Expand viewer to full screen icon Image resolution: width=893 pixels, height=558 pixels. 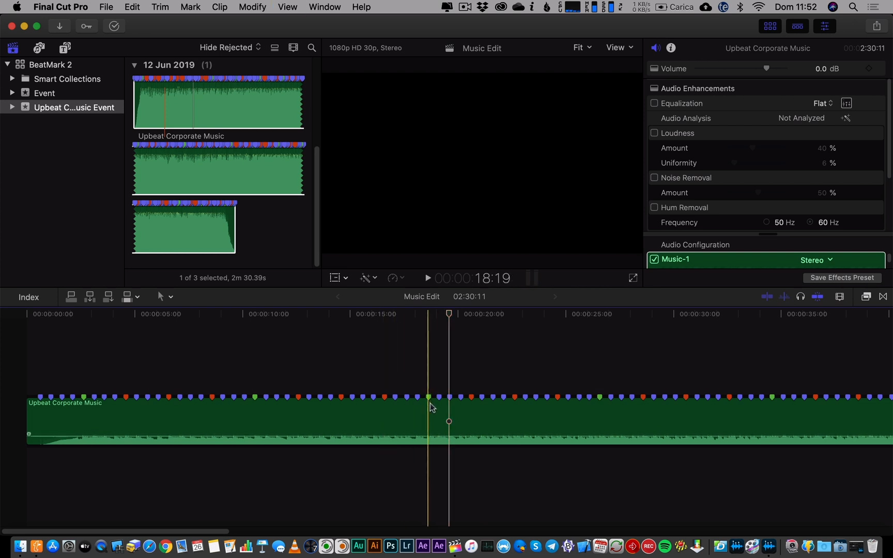633,278
